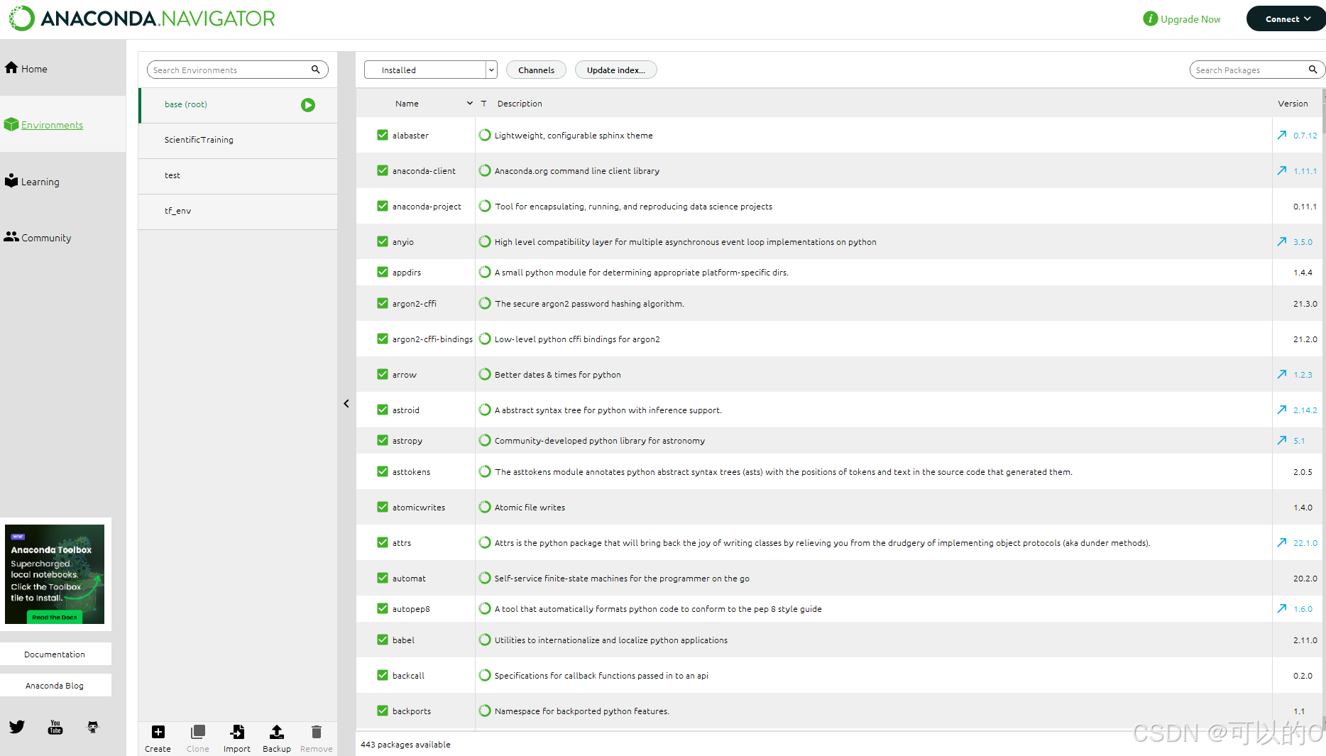This screenshot has width=1326, height=756.
Task: Toggle the anyio package checkbox
Action: 383,241
